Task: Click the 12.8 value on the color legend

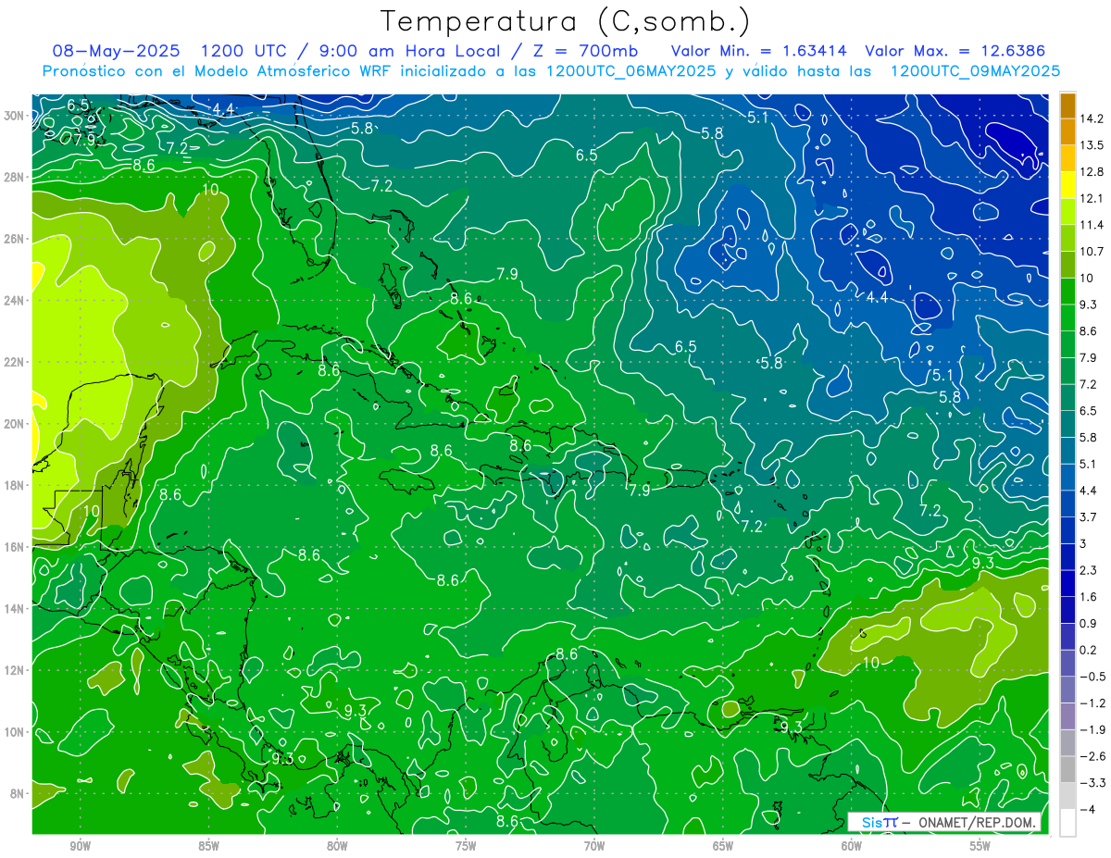Action: [1092, 172]
